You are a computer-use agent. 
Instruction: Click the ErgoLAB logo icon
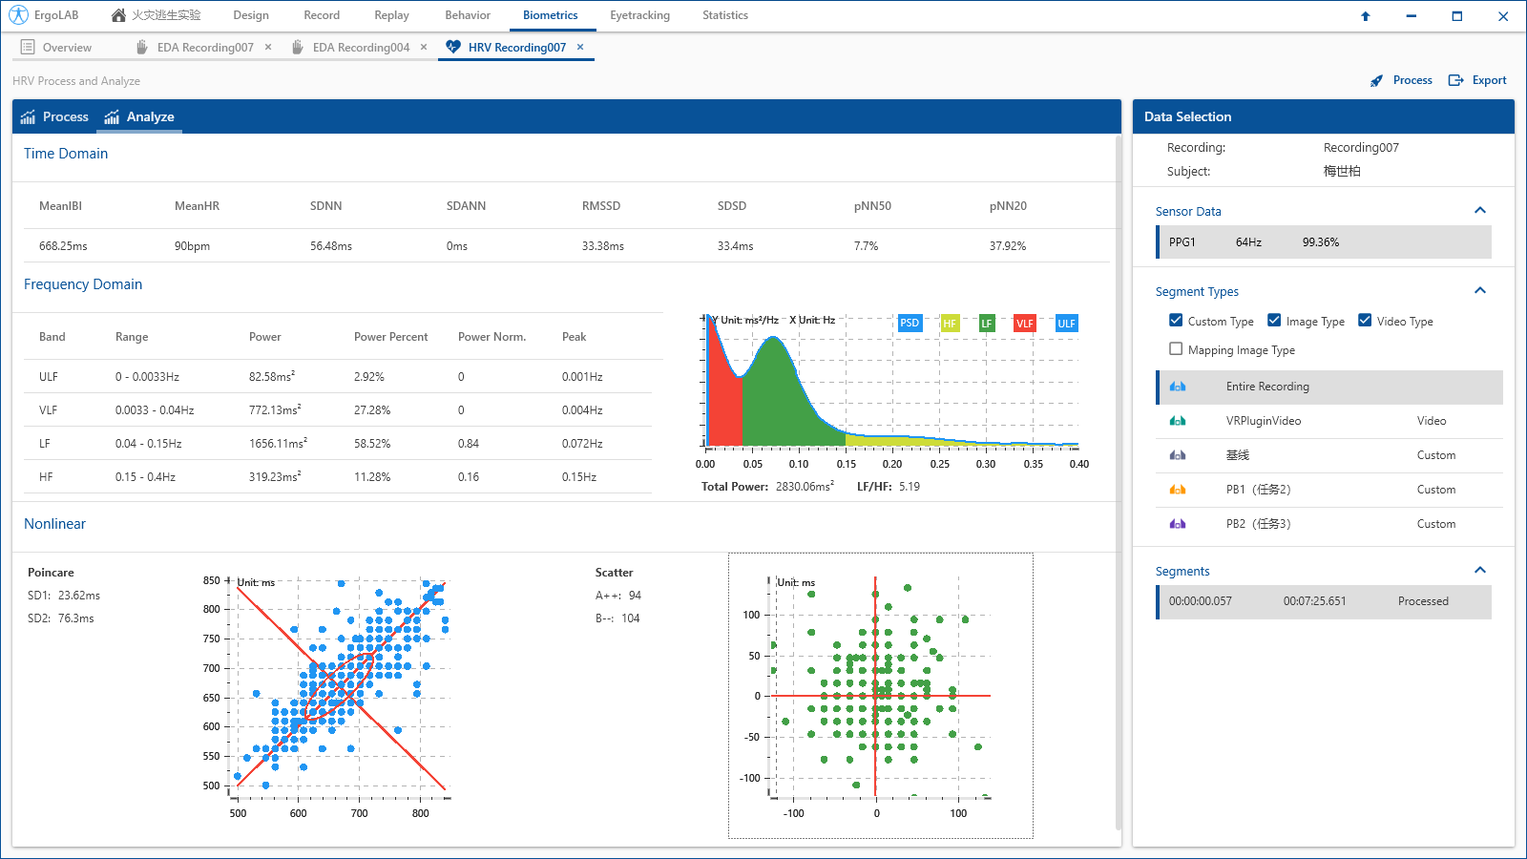[x=18, y=15]
